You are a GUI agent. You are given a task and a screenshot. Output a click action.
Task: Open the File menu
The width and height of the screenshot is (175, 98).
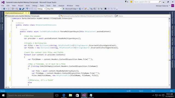(2, 5)
